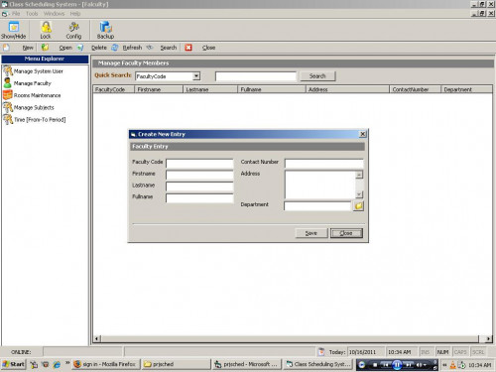Click the Search button next to quick search
The height and width of the screenshot is (372, 496).
[x=317, y=76]
